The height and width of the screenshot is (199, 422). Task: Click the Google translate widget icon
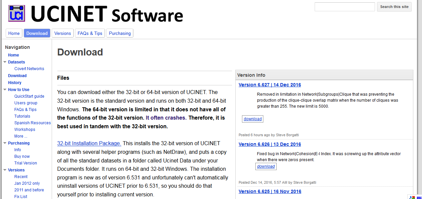(412, 197)
